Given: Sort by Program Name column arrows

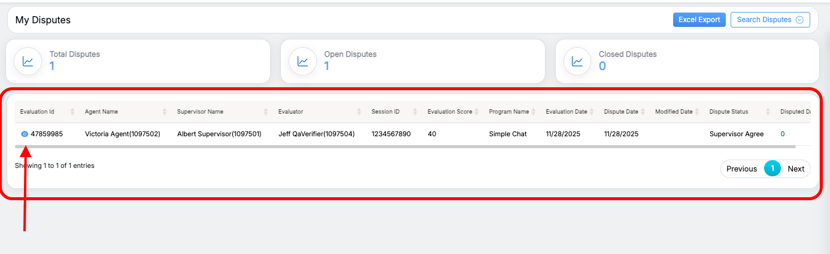Looking at the screenshot, I should point(534,112).
